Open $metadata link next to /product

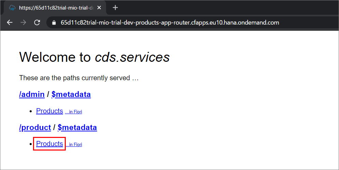77,127
